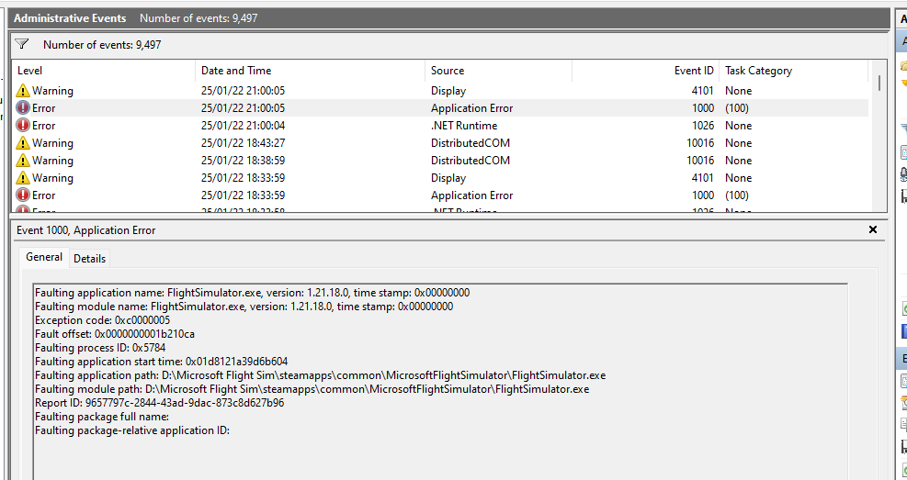Select date 18:33:59 in Display warning row
This screenshot has height=480, width=907.
pos(243,177)
